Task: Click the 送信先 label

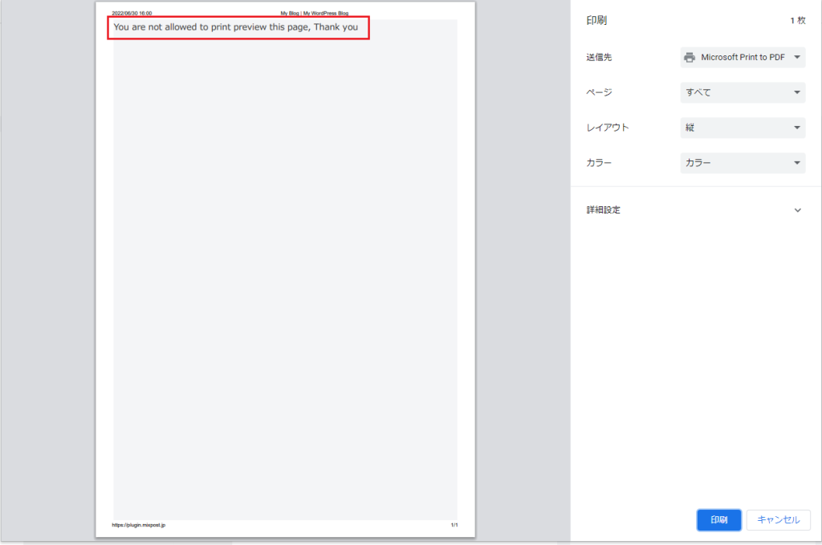Action: pyautogui.click(x=600, y=57)
